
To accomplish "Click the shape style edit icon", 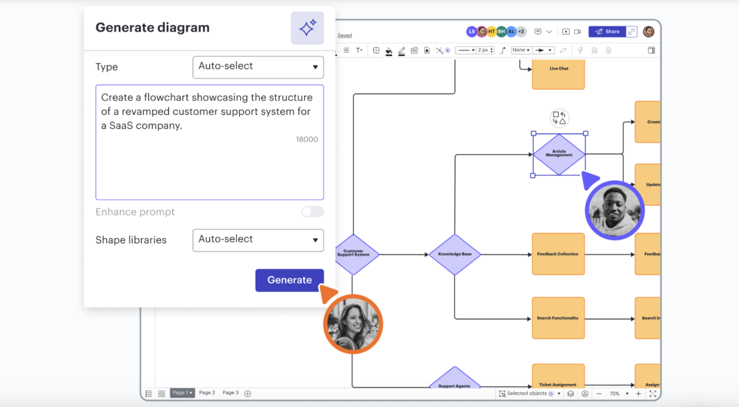I will (x=414, y=50).
